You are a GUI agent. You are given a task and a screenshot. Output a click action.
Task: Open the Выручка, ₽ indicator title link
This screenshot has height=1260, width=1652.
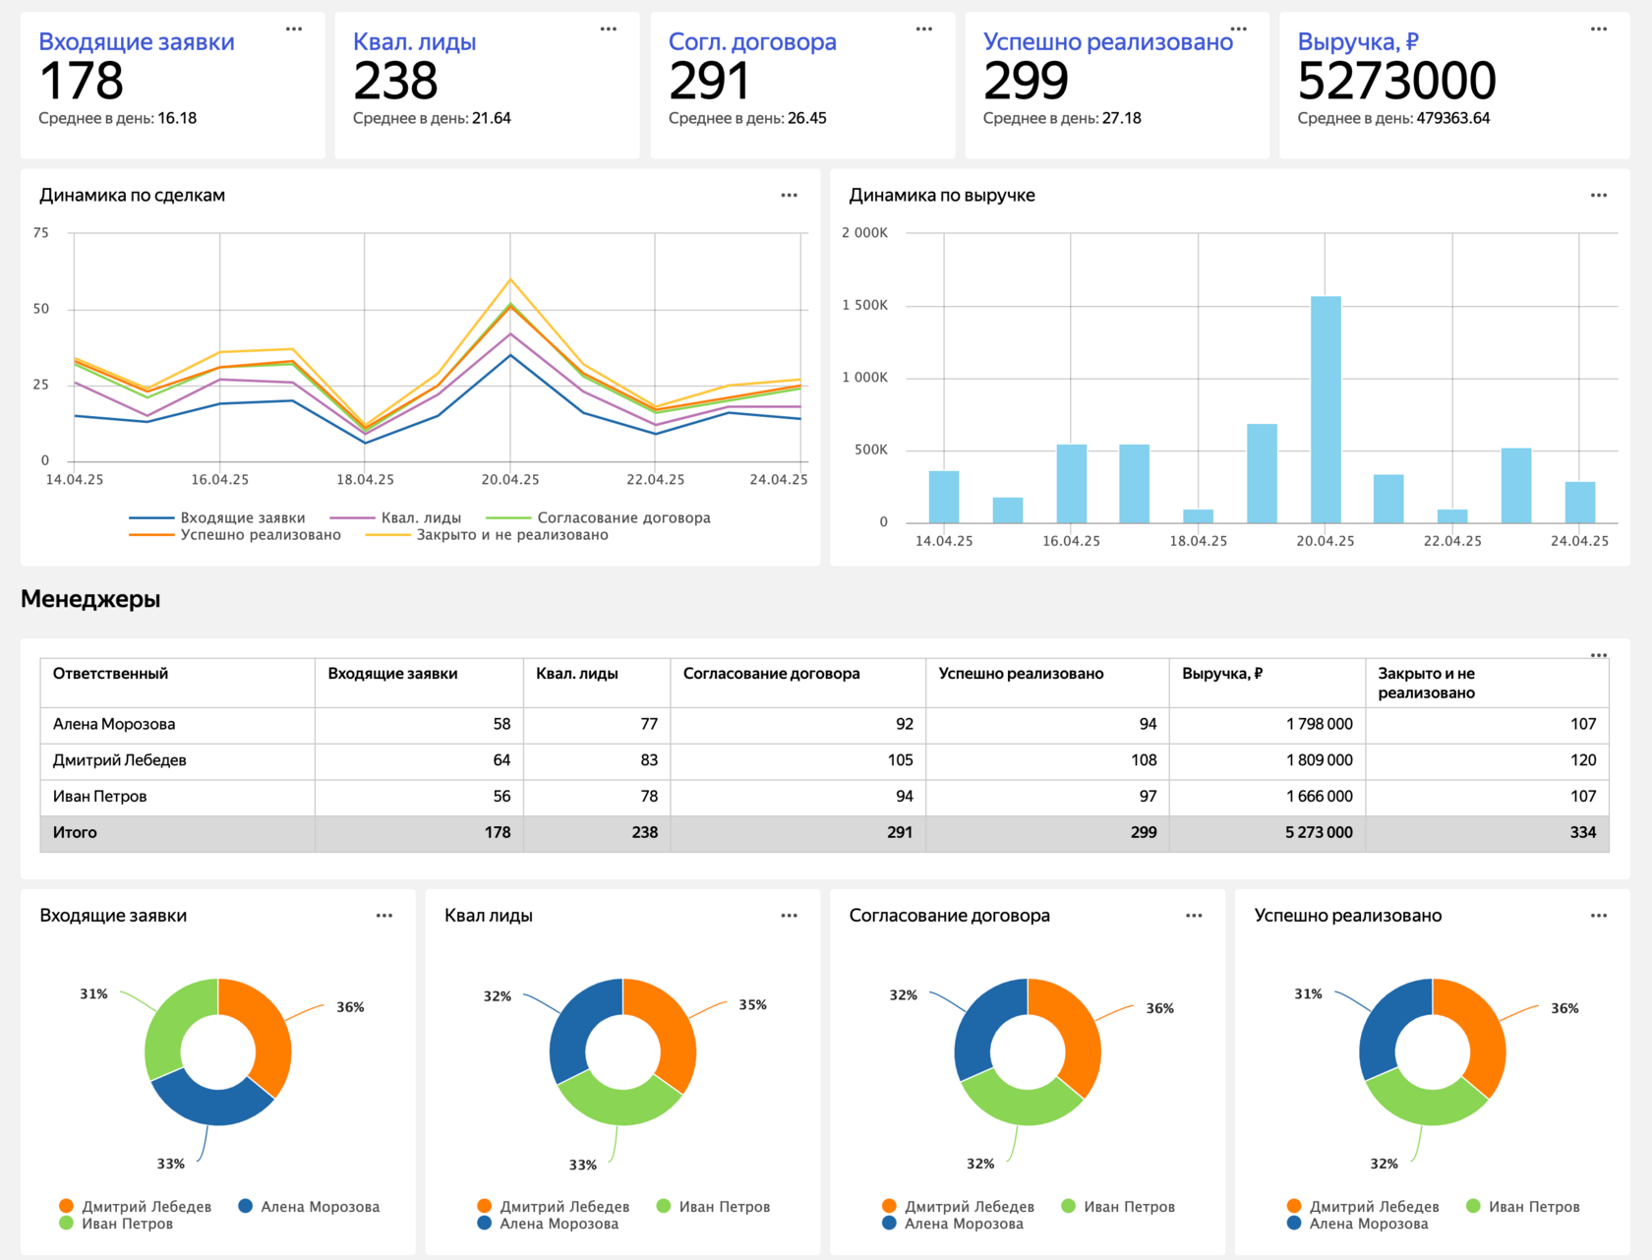[1358, 42]
